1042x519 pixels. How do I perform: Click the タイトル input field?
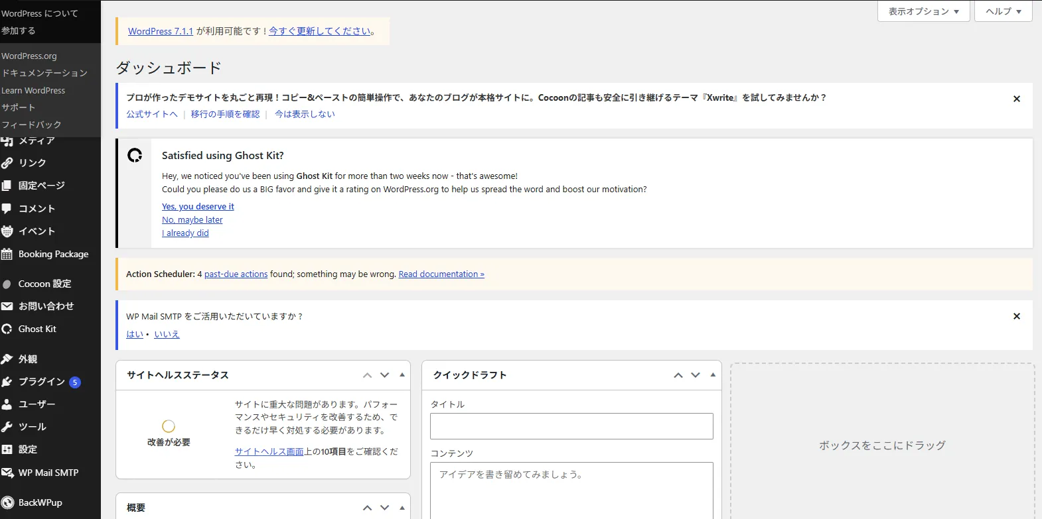571,426
